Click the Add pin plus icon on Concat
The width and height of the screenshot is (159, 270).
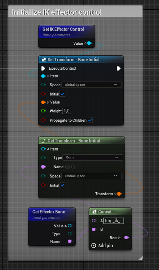pos(94,245)
